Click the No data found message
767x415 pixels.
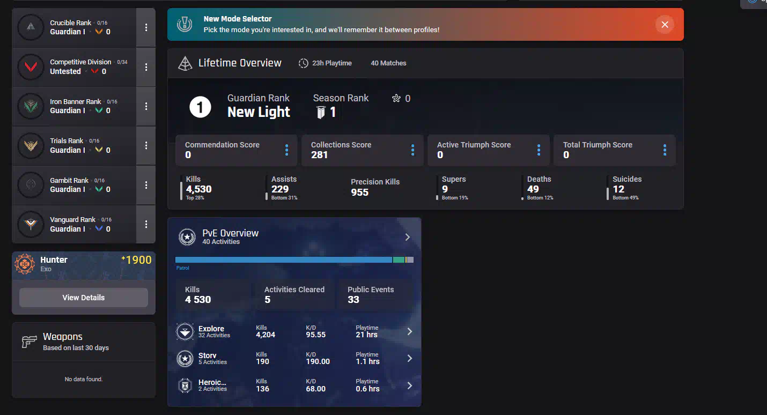click(83, 379)
